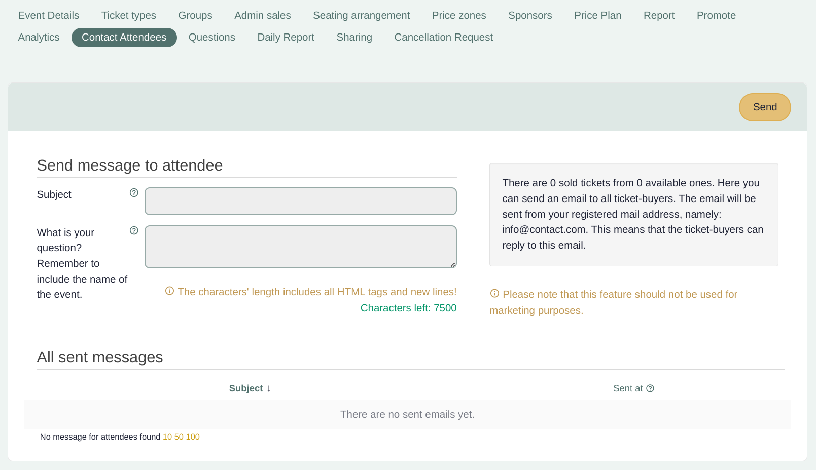Show 50 messages per page
This screenshot has height=470, width=816.
[179, 437]
